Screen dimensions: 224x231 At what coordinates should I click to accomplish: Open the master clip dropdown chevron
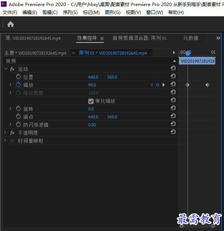pyautogui.click(x=73, y=53)
